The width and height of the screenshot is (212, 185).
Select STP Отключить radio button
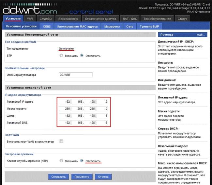82,56
